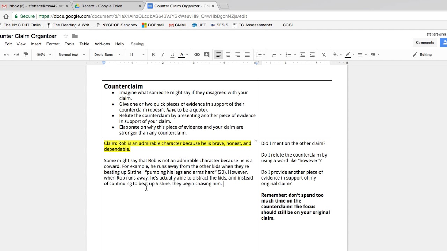Open the table border color picker
The width and height of the screenshot is (447, 251).
coord(350,55)
